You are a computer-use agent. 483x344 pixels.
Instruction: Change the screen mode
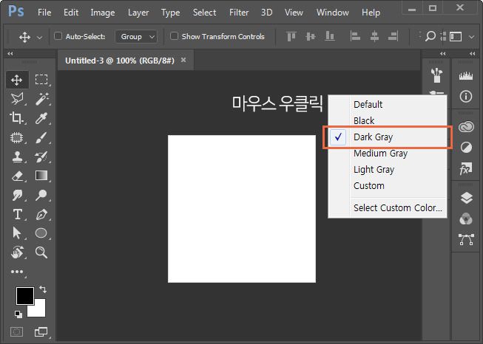point(41,331)
